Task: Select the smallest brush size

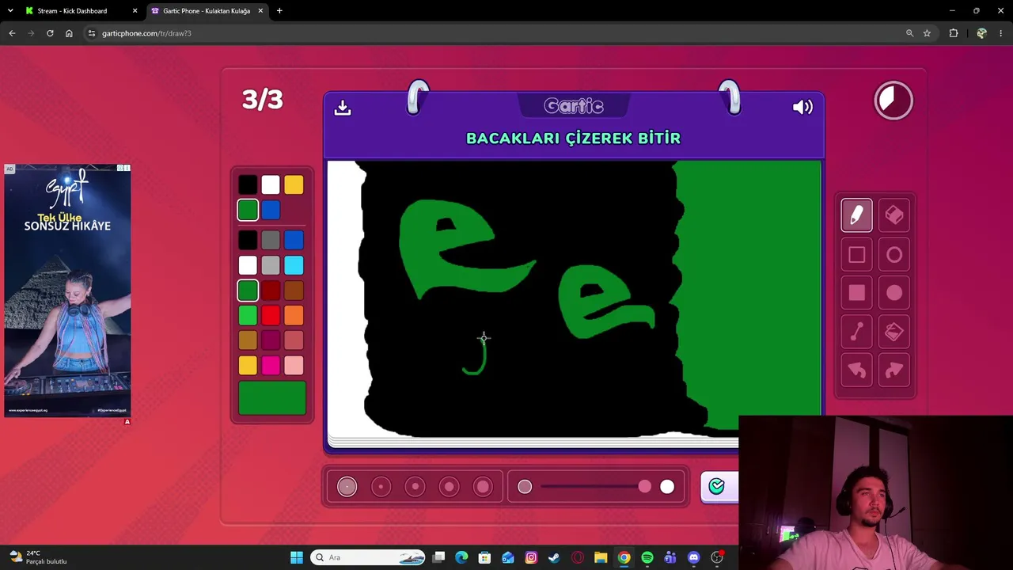Action: tap(347, 487)
